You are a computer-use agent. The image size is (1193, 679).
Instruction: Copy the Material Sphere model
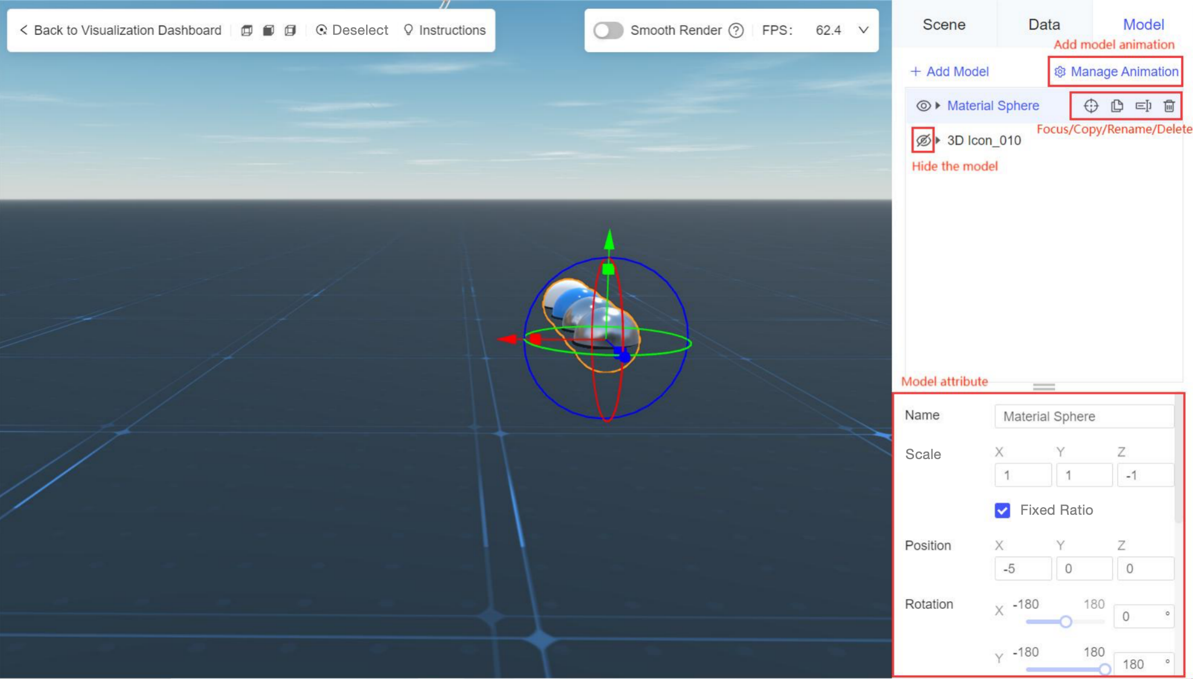[x=1116, y=106]
